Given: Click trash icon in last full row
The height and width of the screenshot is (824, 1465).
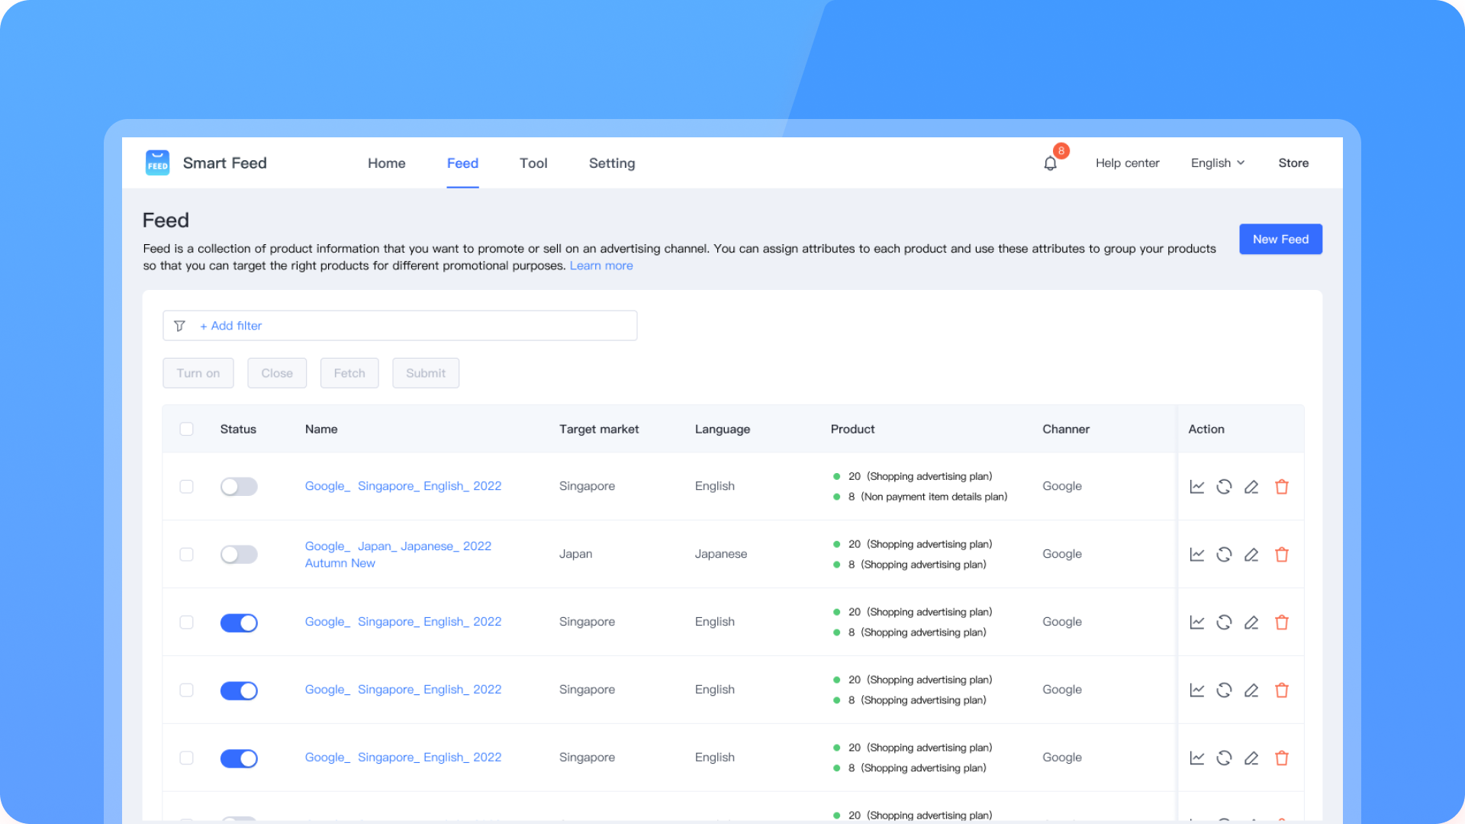Looking at the screenshot, I should pyautogui.click(x=1282, y=758).
